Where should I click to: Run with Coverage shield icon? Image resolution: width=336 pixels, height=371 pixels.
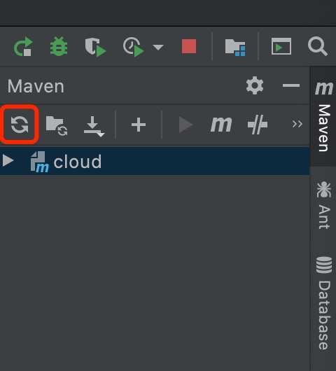pyautogui.click(x=95, y=47)
